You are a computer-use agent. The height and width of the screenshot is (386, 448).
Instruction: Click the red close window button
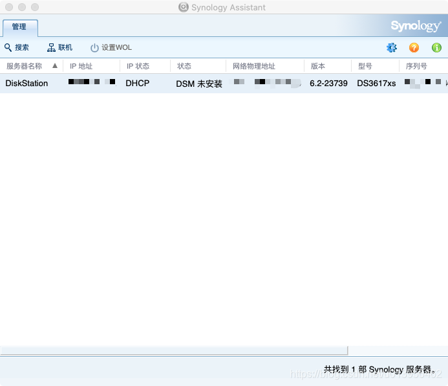point(9,7)
